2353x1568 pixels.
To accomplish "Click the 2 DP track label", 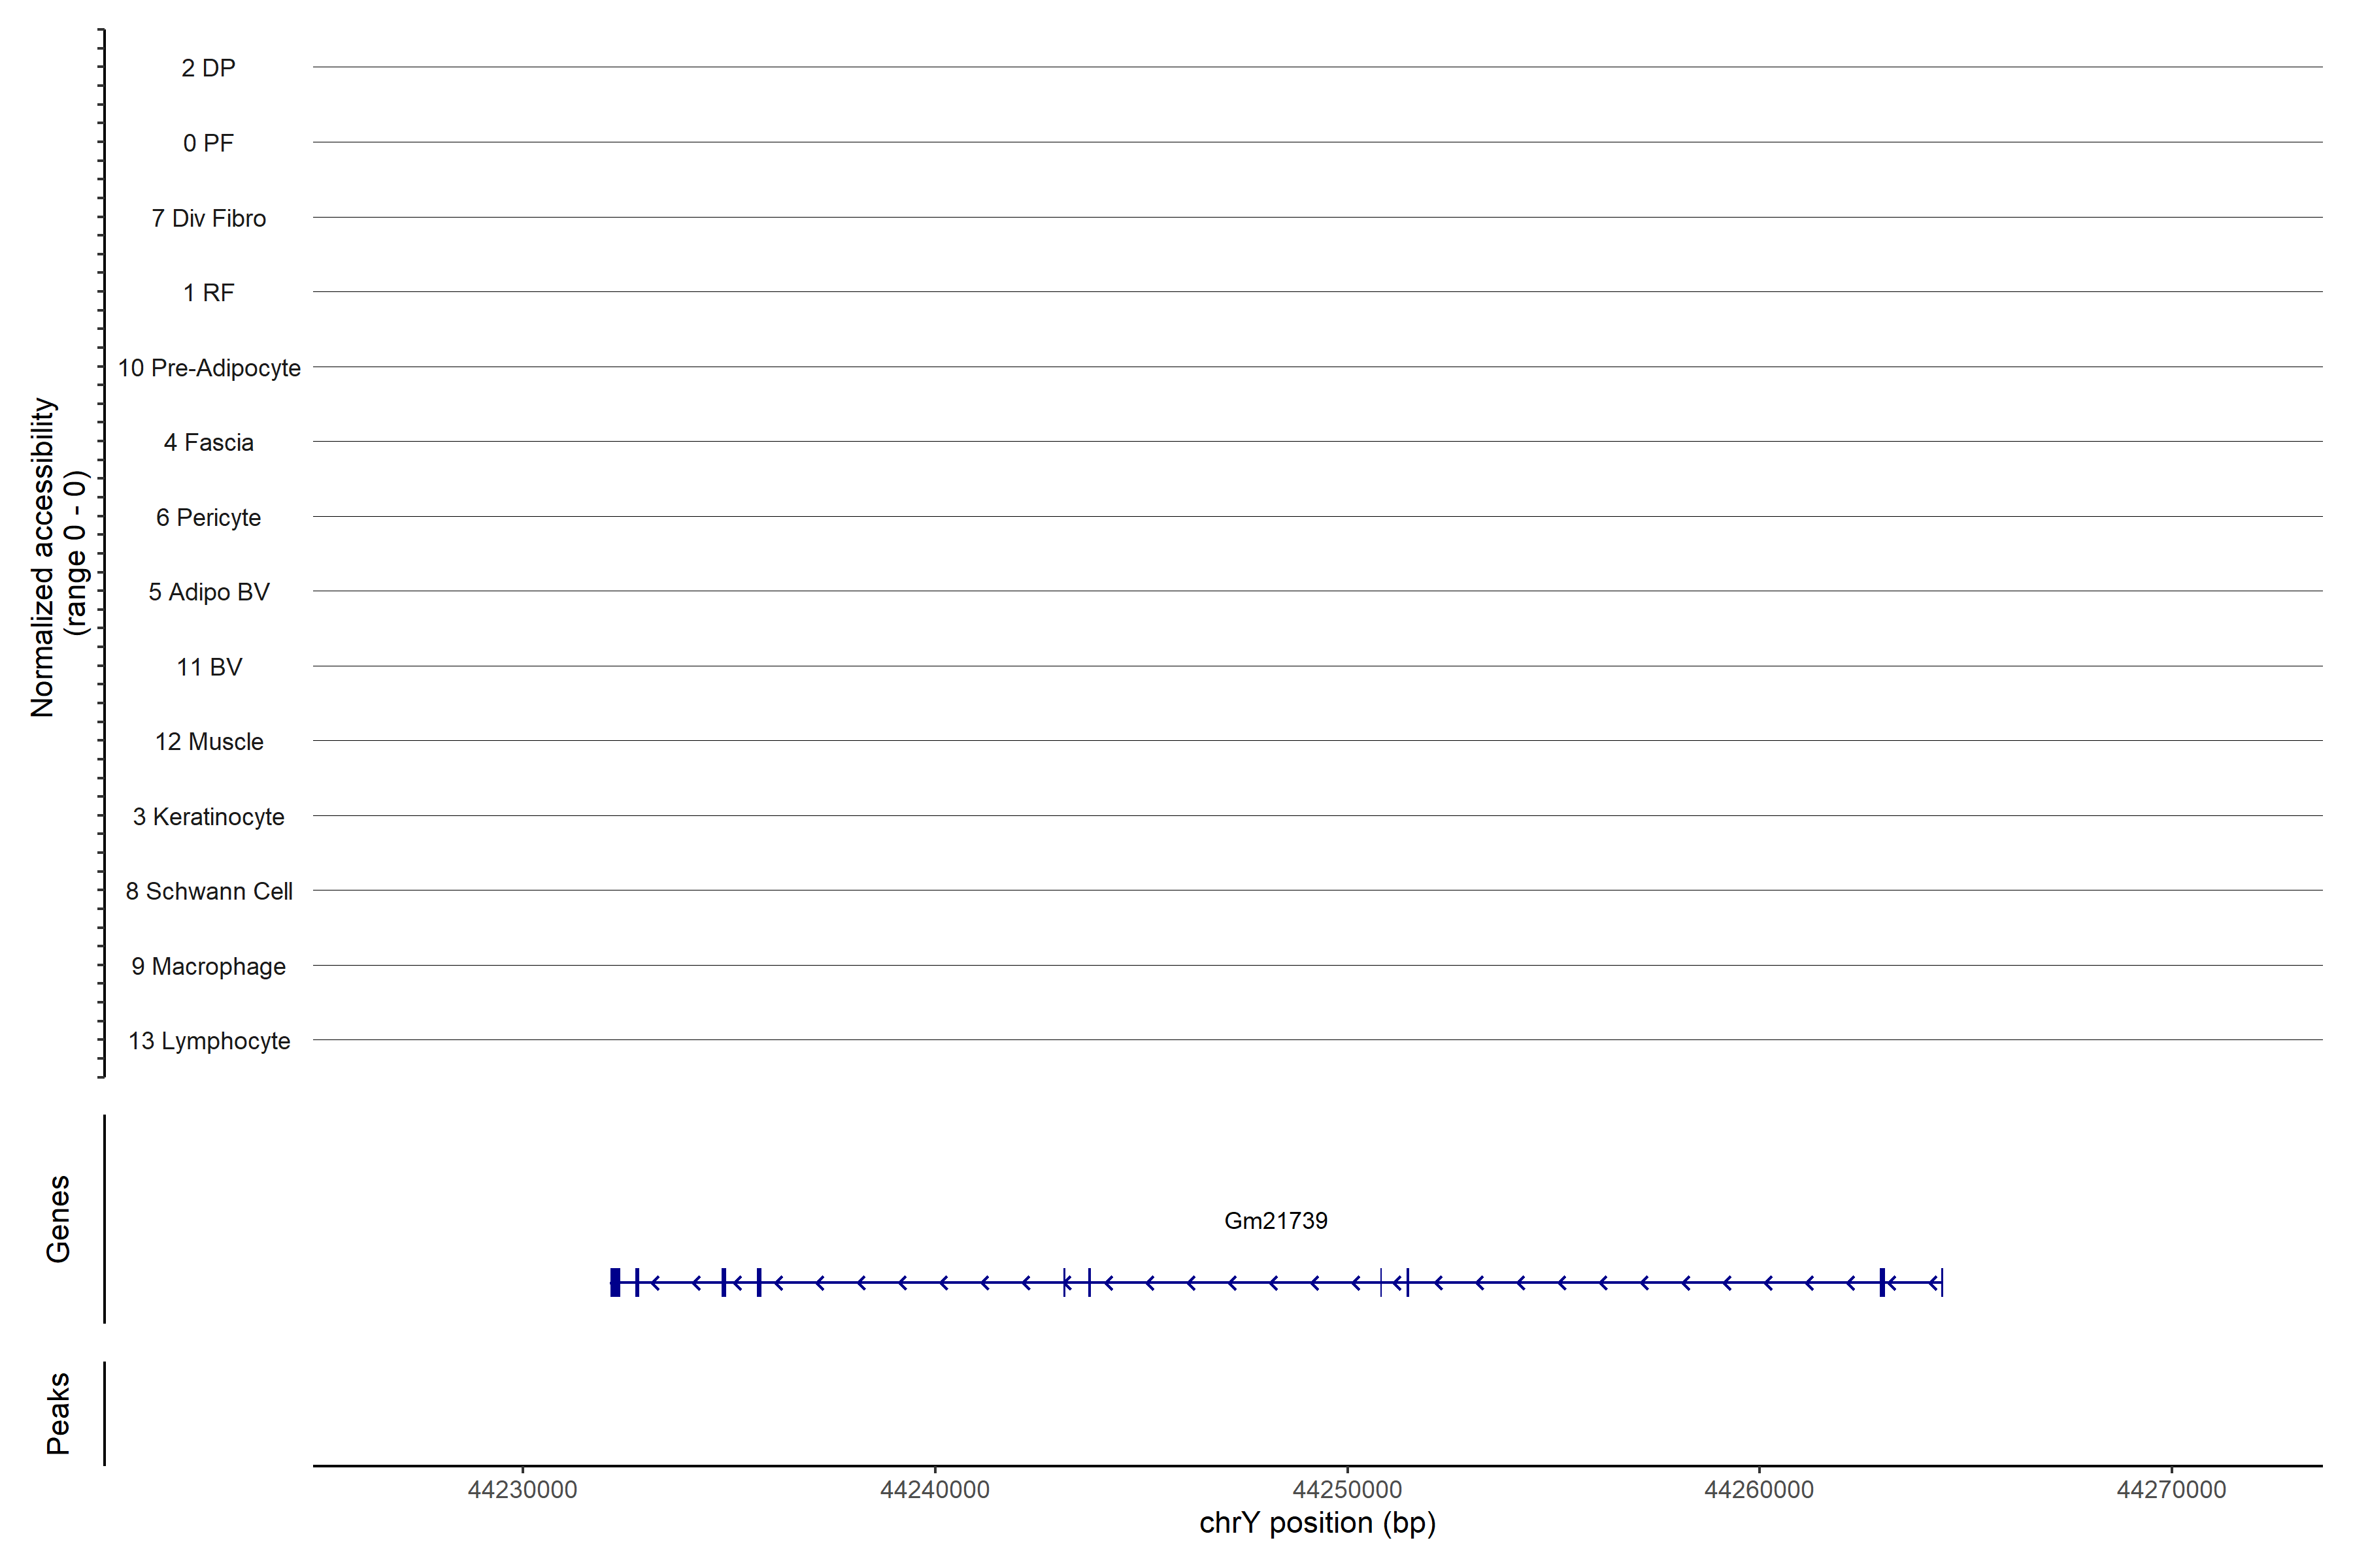I will tap(208, 68).
